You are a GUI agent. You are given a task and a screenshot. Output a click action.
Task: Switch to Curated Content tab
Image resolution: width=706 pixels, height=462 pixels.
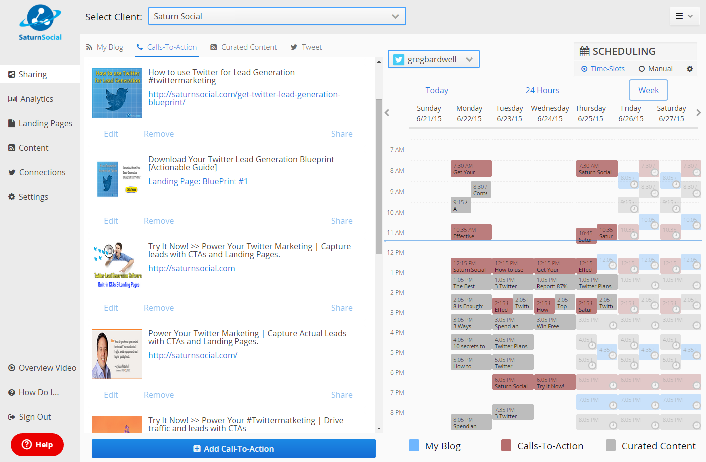pos(243,47)
